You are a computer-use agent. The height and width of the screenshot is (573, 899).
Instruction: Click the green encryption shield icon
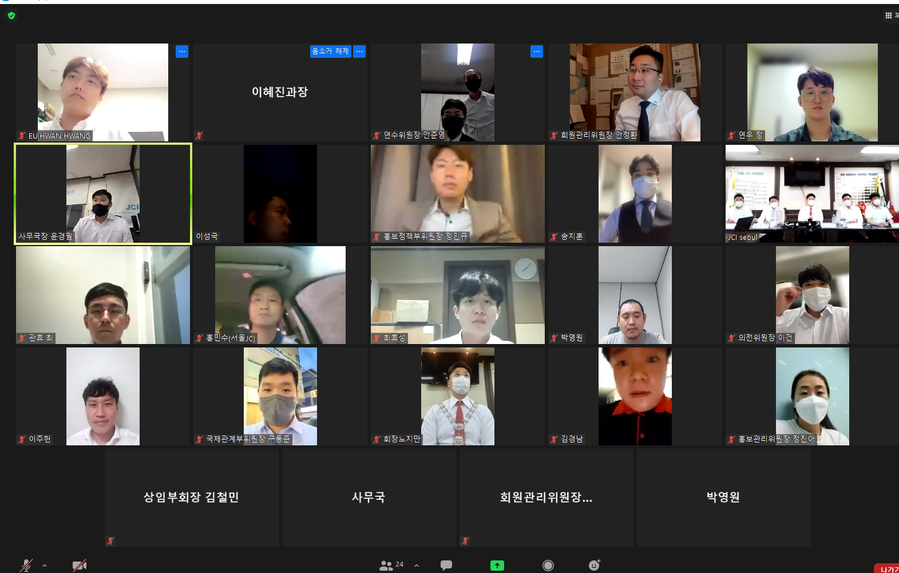11,15
